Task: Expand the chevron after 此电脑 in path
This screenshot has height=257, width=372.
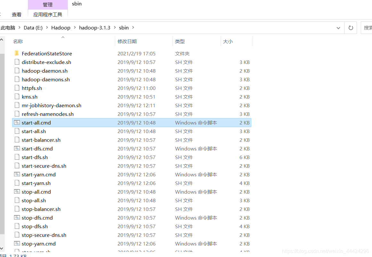Action: click(19, 28)
